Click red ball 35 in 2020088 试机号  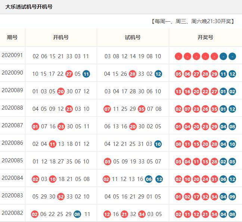pos(142,109)
